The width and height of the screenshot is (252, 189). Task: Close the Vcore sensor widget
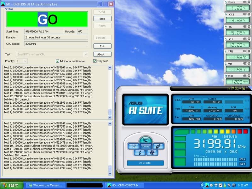tap(249, 2)
